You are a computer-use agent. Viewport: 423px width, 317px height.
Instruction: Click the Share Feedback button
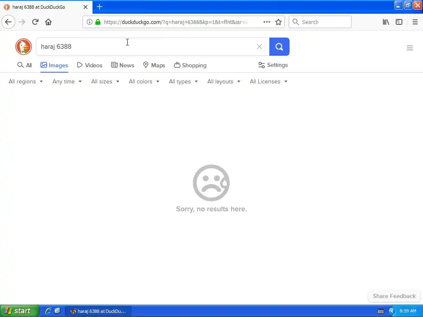click(x=394, y=296)
